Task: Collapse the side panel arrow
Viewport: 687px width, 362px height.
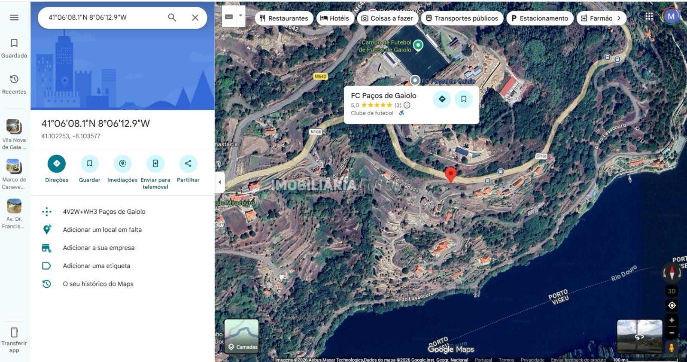Action: click(219, 182)
